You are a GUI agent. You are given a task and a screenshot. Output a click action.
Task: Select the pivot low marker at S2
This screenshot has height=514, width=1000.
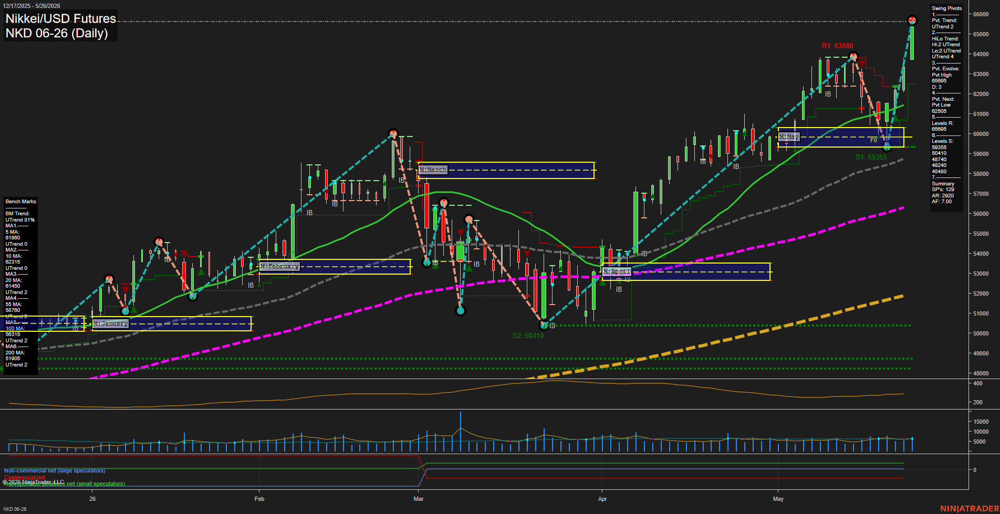545,325
